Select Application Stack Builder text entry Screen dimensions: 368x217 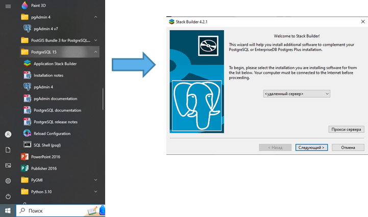(55, 64)
